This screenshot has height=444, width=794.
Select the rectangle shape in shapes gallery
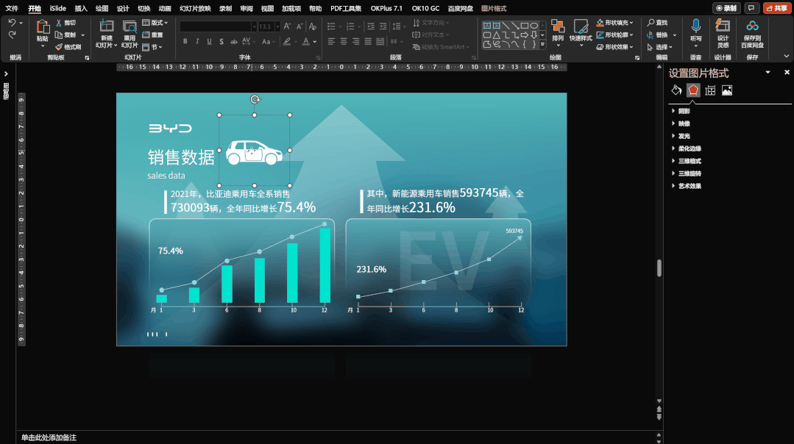525,25
